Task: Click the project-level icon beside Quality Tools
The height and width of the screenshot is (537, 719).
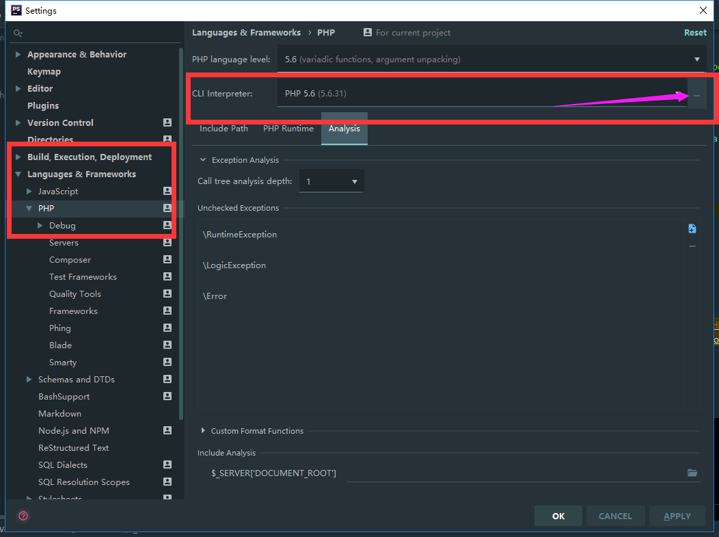Action: 167,293
